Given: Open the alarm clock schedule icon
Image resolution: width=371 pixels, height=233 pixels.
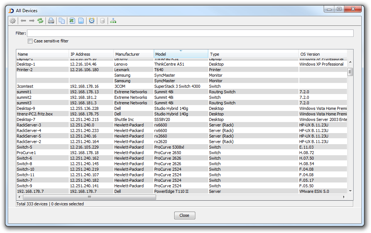Looking at the screenshot, I should coord(92,21).
